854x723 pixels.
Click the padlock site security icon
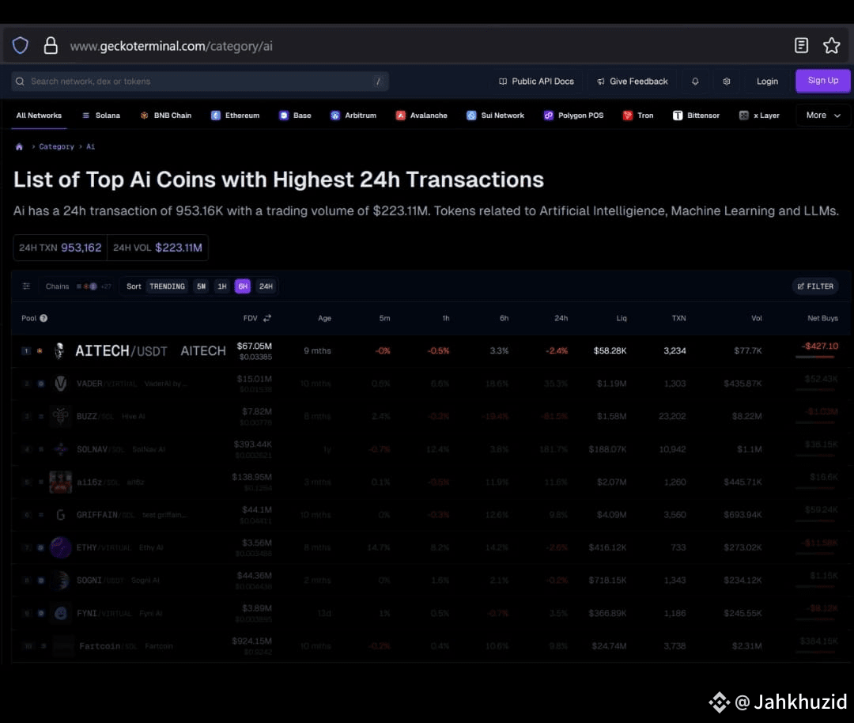tap(51, 46)
